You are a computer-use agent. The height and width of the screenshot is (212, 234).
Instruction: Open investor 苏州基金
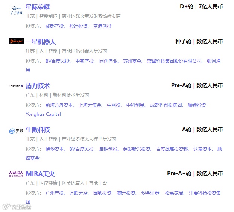click(132, 61)
